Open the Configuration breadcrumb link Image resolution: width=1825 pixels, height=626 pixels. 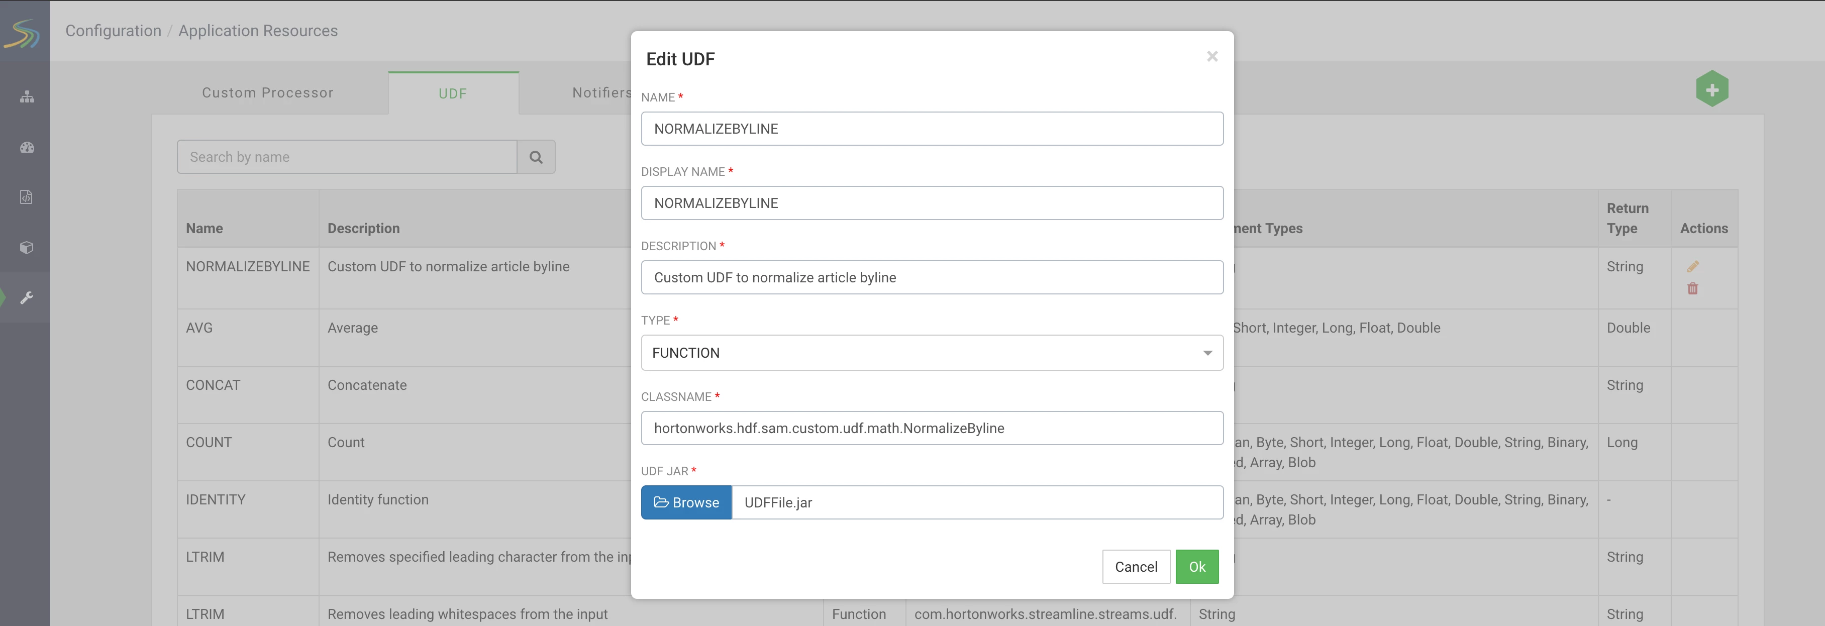tap(114, 31)
